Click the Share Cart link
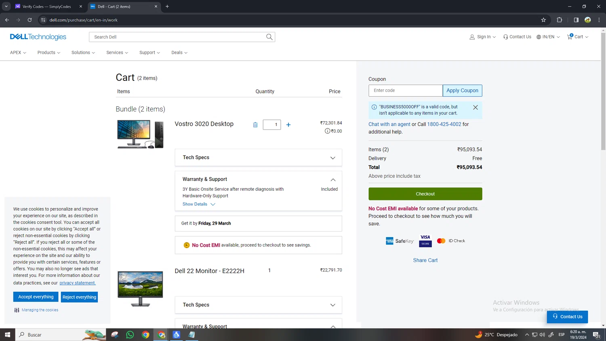This screenshot has width=606, height=341. (425, 260)
